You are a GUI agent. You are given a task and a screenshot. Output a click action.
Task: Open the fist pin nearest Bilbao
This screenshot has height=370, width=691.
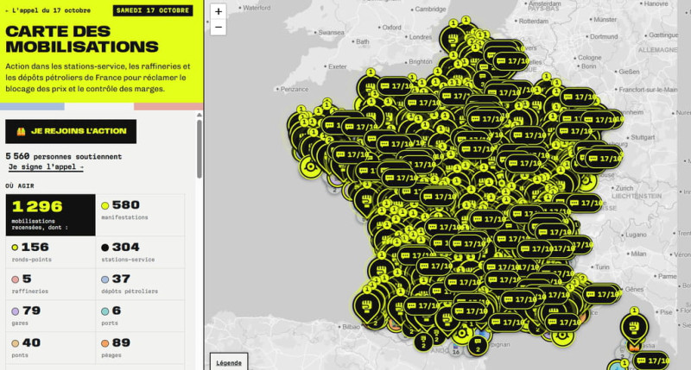[x=366, y=305]
